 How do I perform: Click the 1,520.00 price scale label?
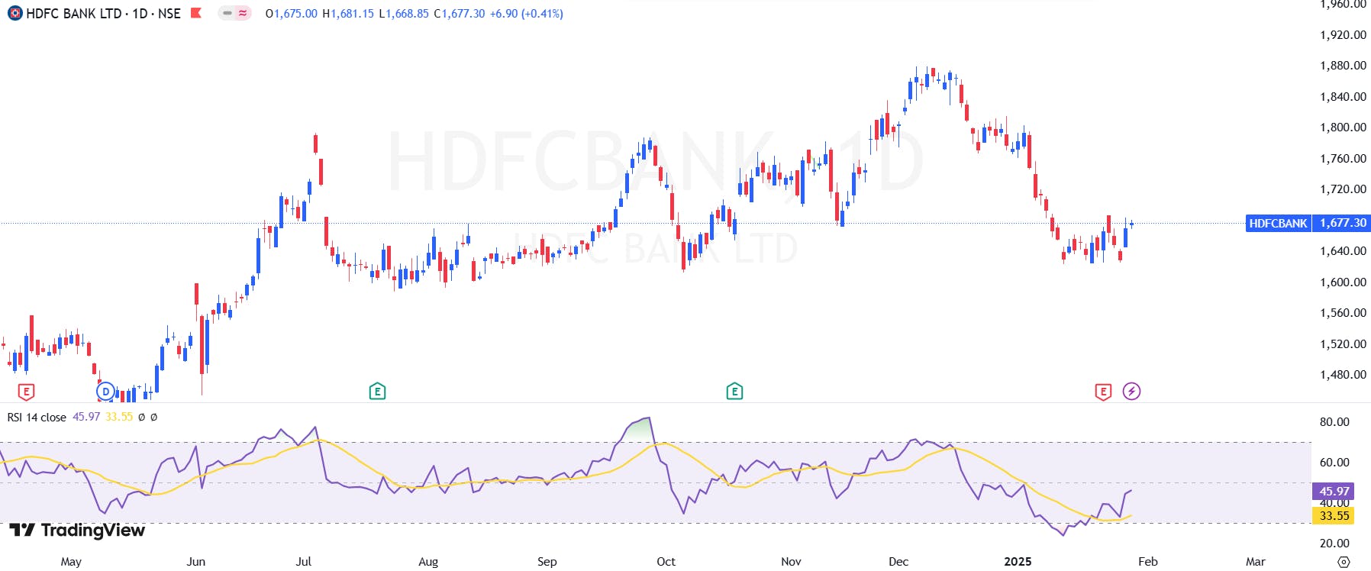point(1343,344)
